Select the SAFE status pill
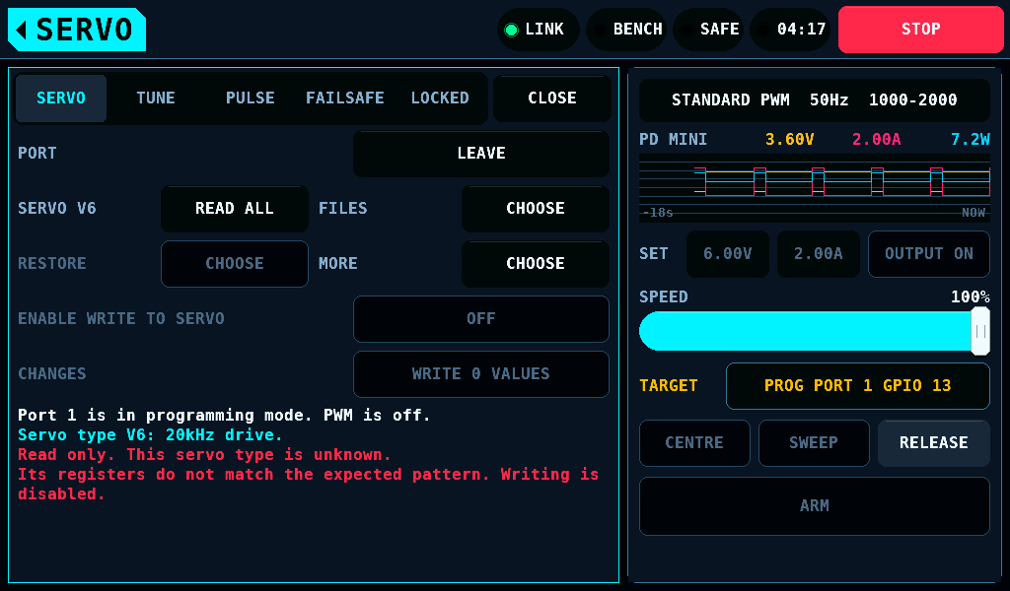 click(x=708, y=30)
